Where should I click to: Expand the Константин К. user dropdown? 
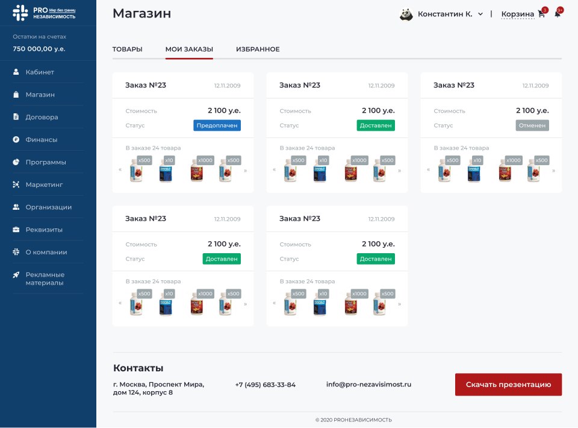click(x=480, y=14)
